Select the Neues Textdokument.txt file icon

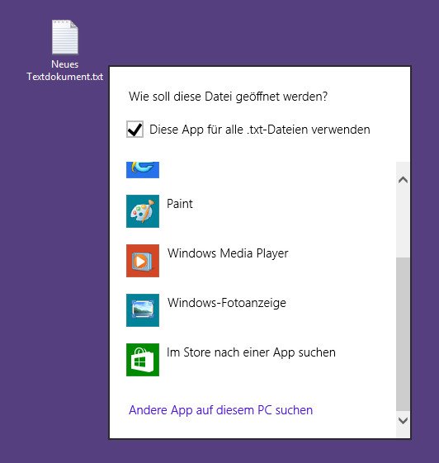pyautogui.click(x=65, y=37)
